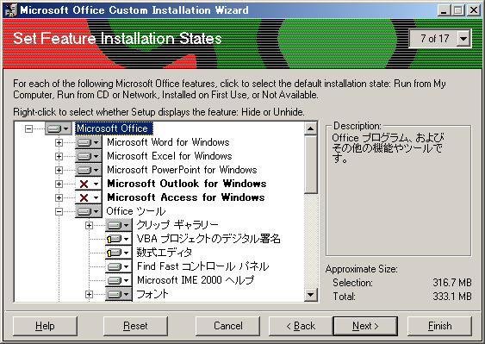Select Microsoft Access for Windows label
The image size is (485, 344).
pos(185,197)
